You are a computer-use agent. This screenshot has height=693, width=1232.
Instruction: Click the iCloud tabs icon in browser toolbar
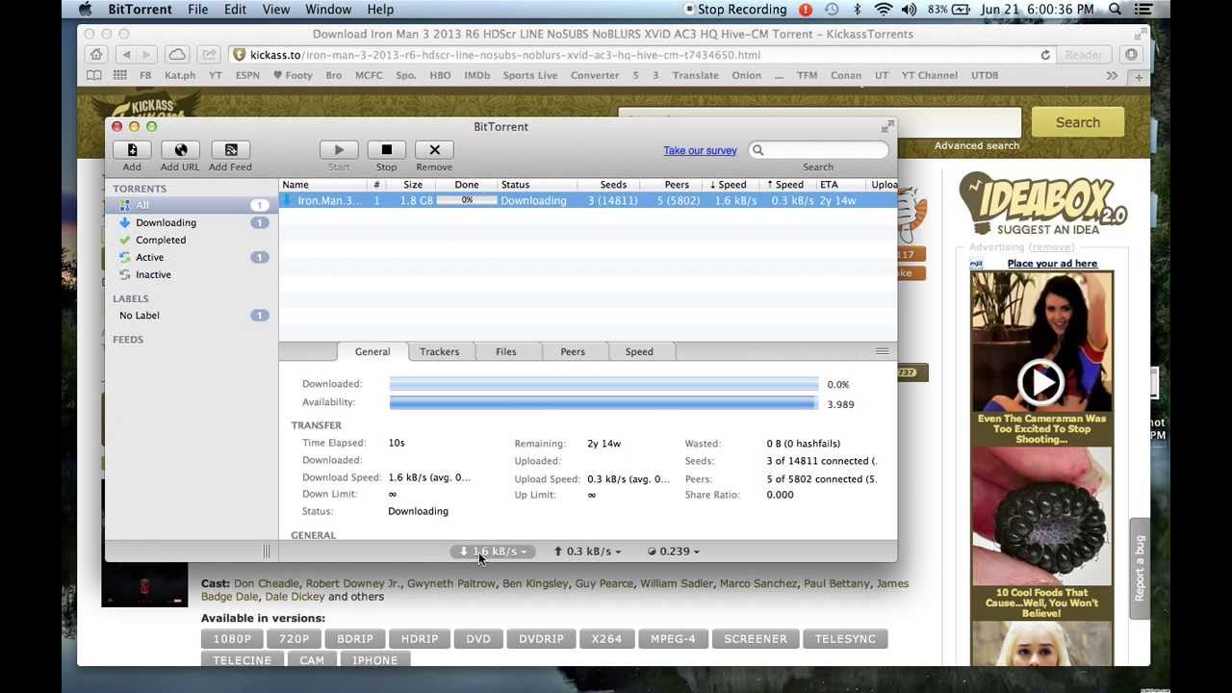click(x=177, y=55)
